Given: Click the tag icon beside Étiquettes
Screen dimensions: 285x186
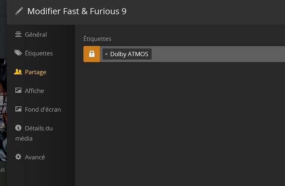Looking at the screenshot, I should [18, 53].
